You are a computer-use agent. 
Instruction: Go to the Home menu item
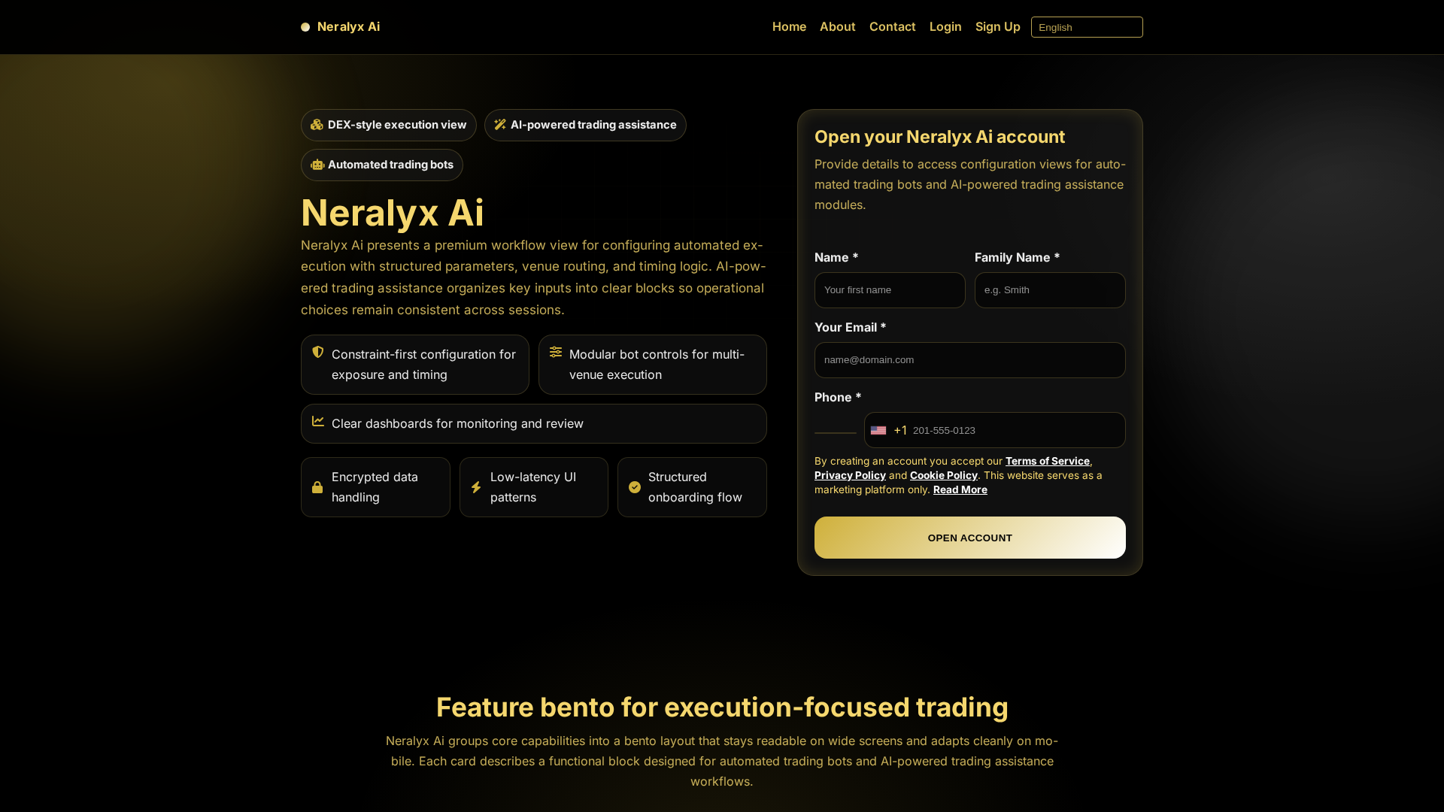(789, 27)
